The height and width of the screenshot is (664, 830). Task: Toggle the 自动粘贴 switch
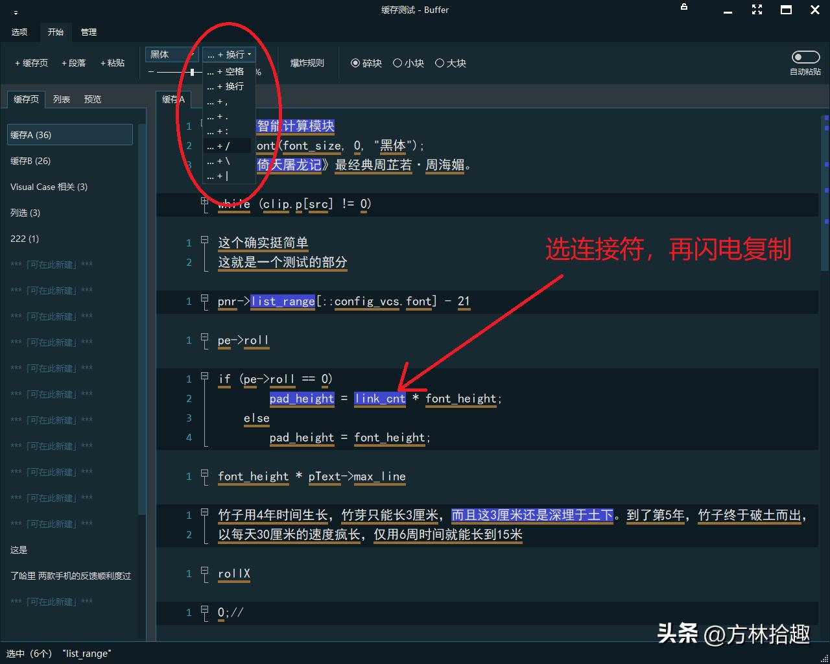(805, 58)
